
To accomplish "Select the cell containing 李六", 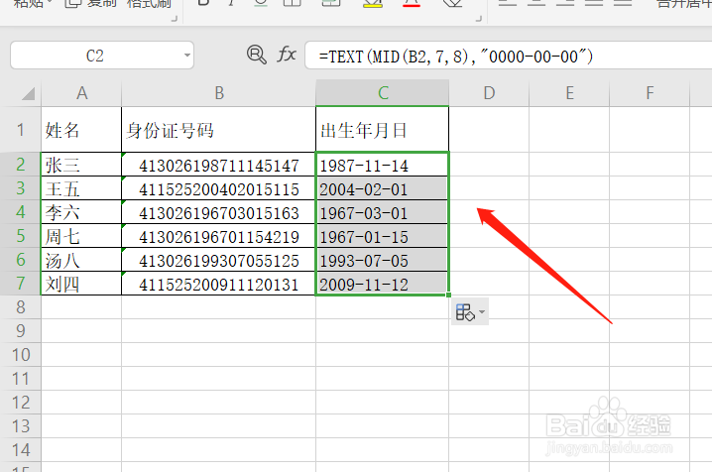I will pos(81,212).
